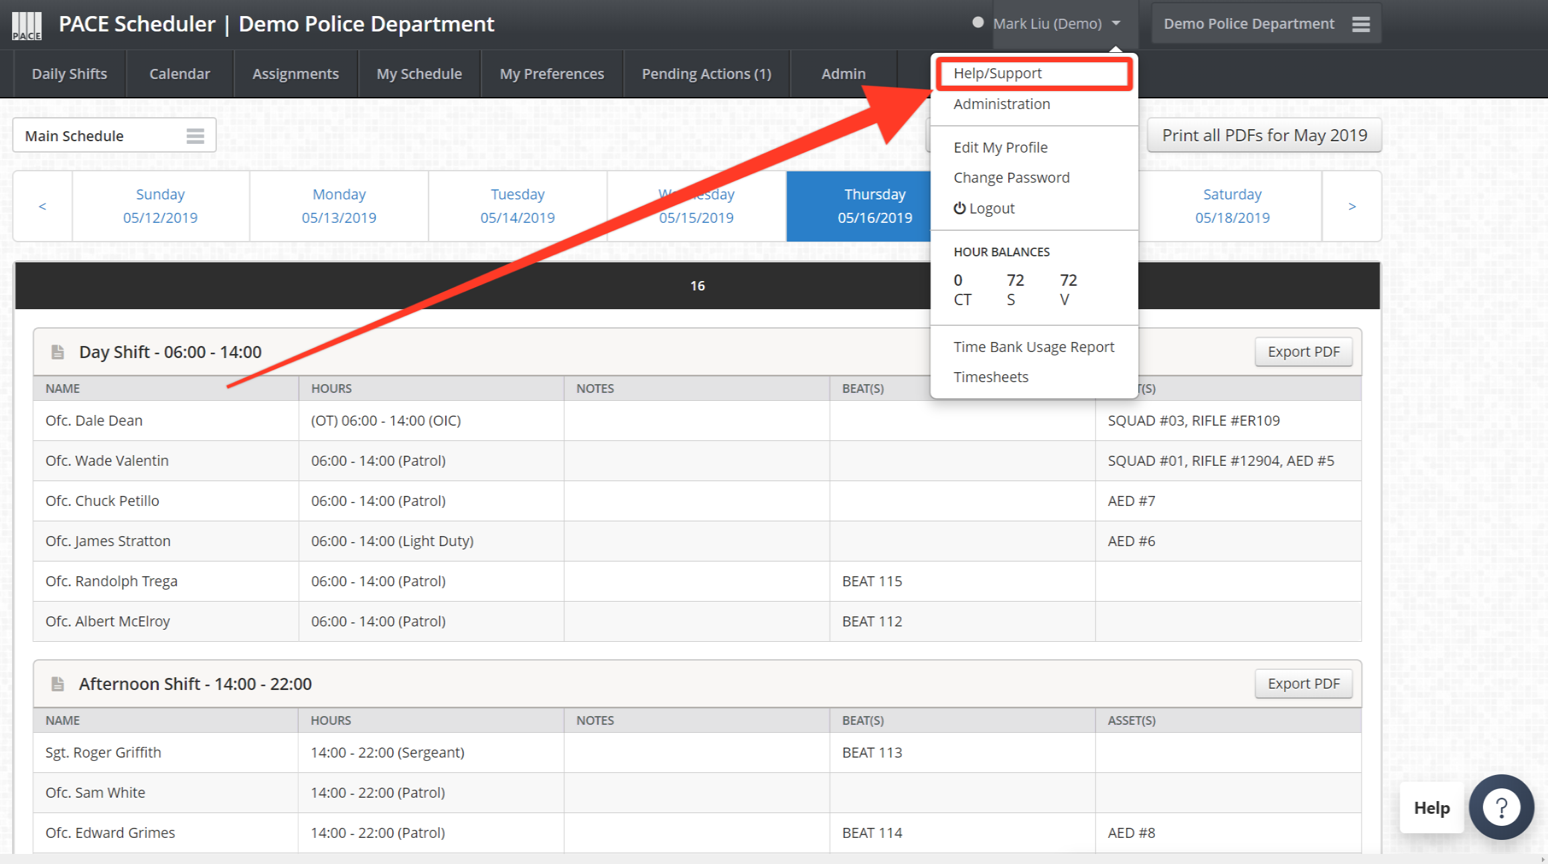Click the 72 V vacation hour balance
1548x864 pixels.
click(x=1068, y=289)
